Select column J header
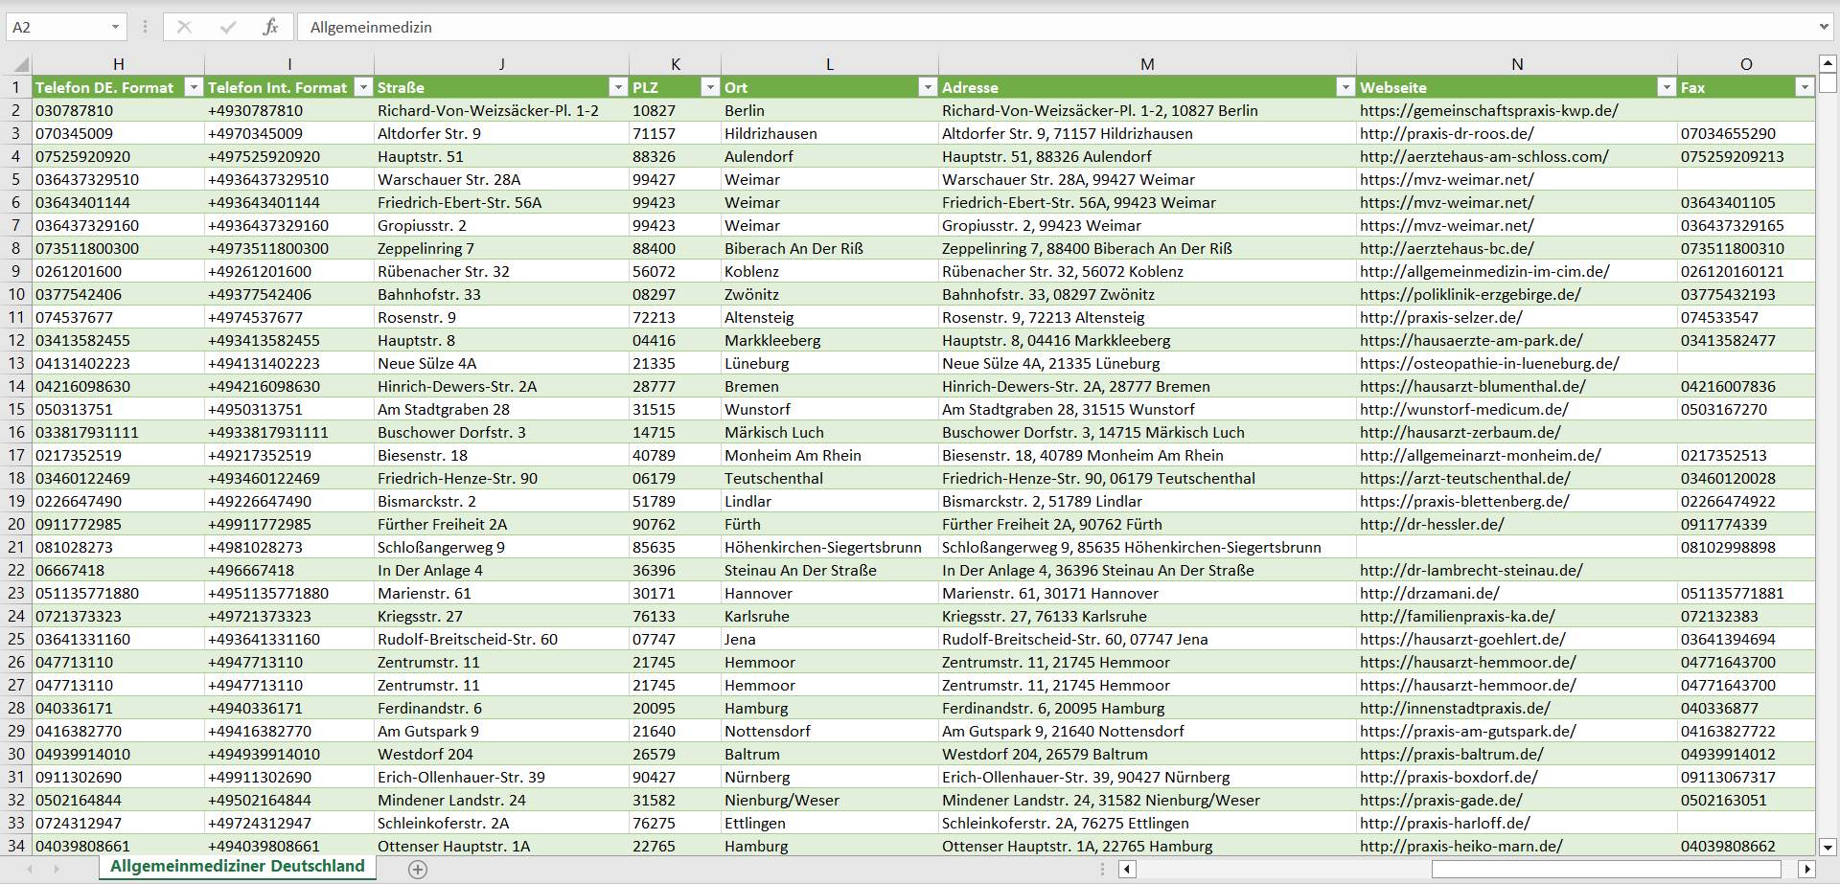The width and height of the screenshot is (1840, 884). point(501,64)
